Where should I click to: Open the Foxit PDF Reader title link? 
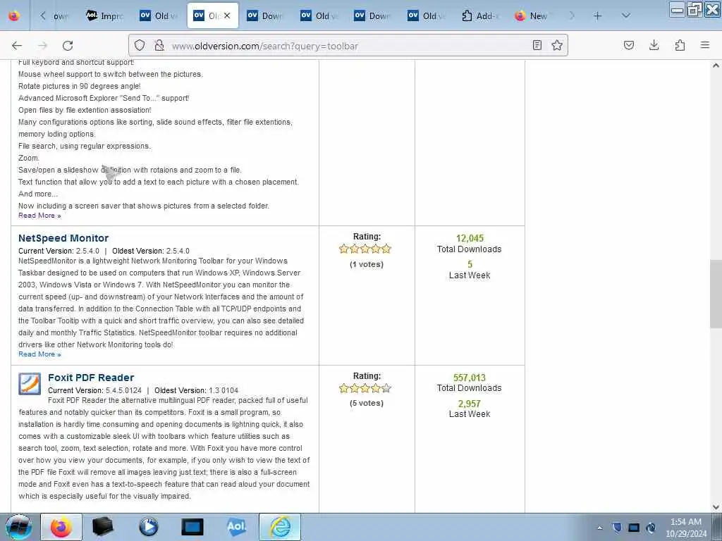click(x=91, y=378)
